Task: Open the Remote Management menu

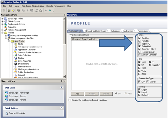Action: (56, 6)
